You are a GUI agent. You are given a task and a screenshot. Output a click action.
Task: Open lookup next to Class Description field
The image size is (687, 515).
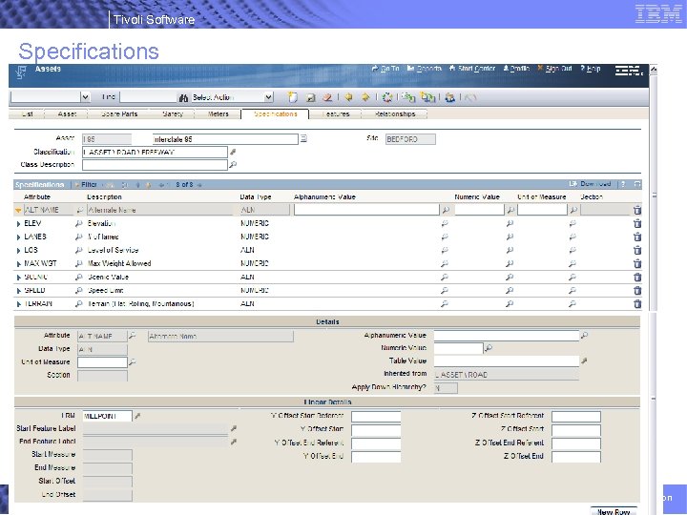tap(232, 165)
